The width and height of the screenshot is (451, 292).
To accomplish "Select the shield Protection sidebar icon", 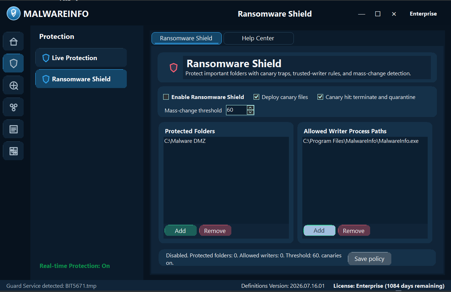I will 13,64.
